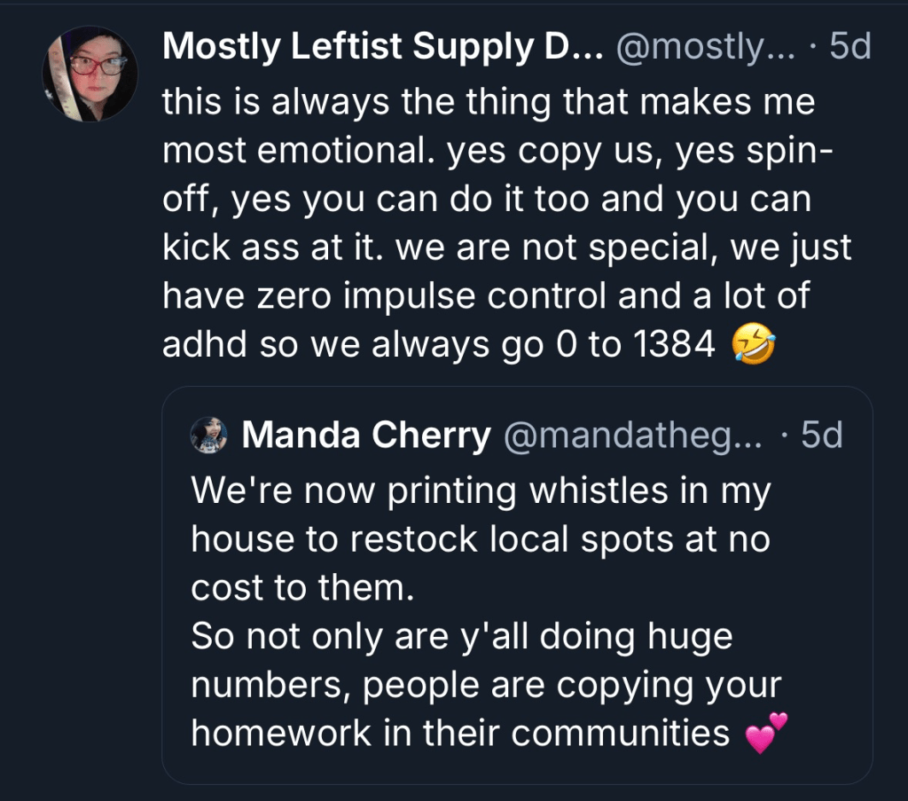908x801 pixels.
Task: Click Manda Cherry's small avatar icon
Action: [x=209, y=436]
